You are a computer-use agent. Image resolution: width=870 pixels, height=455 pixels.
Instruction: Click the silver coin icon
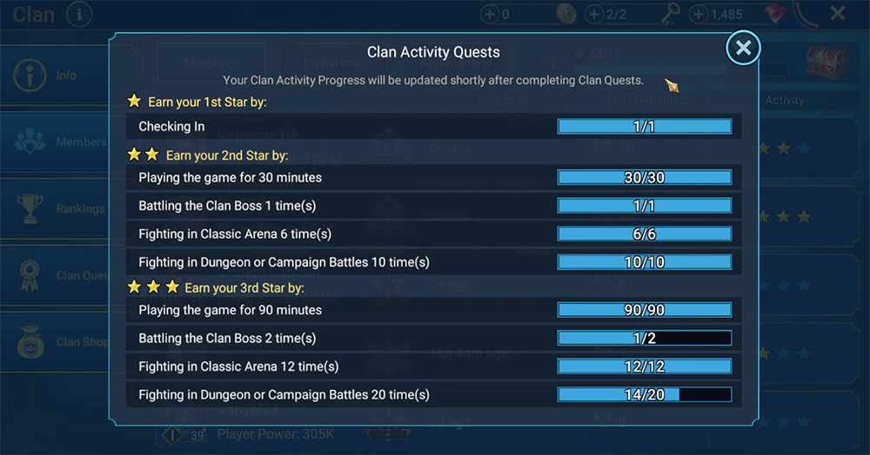(x=566, y=14)
